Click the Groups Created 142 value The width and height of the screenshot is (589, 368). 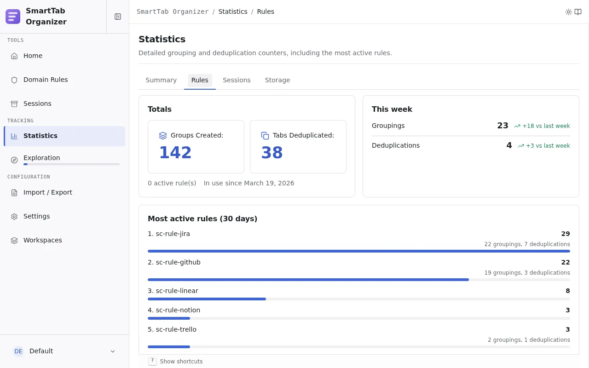click(175, 153)
